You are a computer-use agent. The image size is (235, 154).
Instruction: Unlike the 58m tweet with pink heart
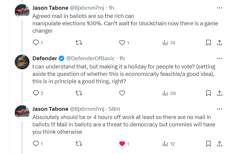pos(122,144)
